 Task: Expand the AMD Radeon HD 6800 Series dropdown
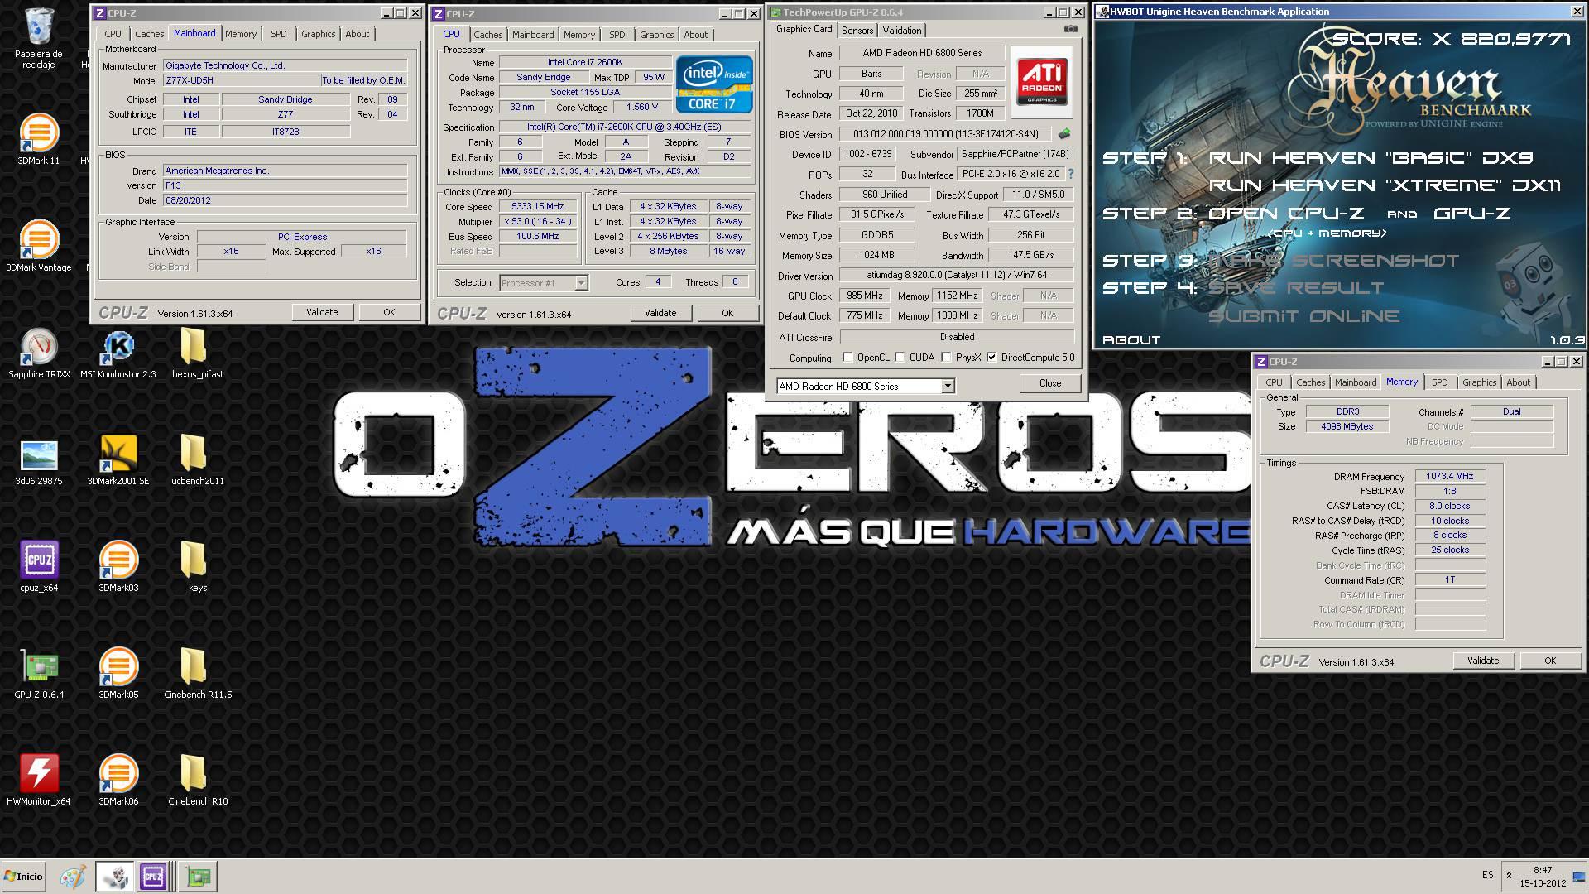click(x=948, y=387)
